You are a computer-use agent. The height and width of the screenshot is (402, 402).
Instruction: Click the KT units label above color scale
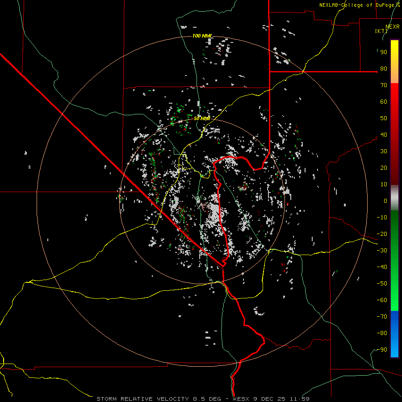381,31
